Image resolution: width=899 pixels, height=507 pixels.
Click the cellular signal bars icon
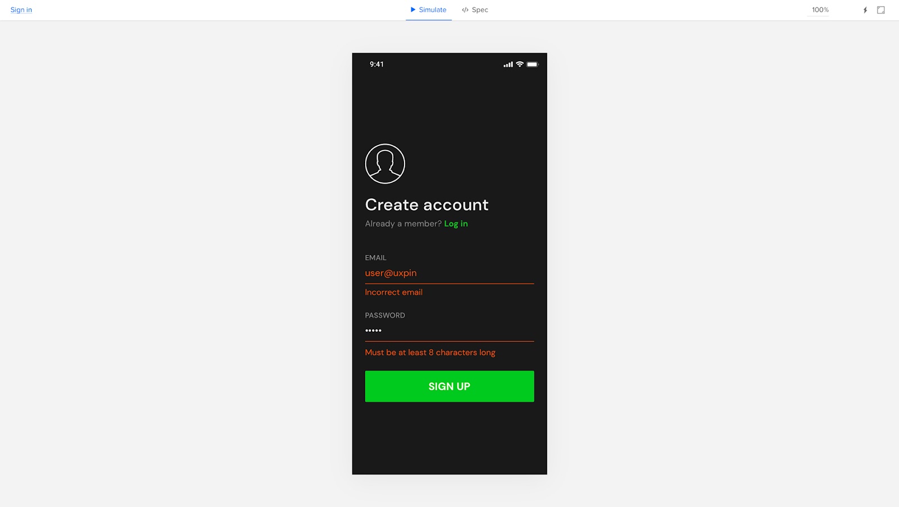point(508,65)
